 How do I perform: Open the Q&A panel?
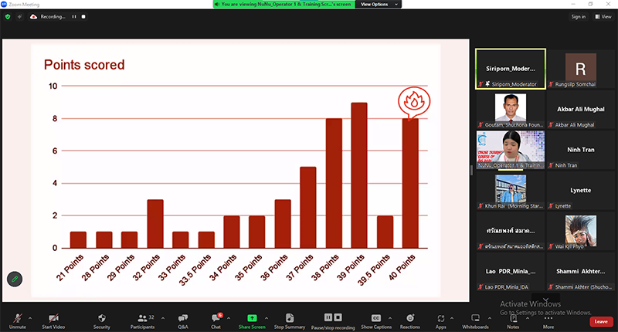(183, 320)
